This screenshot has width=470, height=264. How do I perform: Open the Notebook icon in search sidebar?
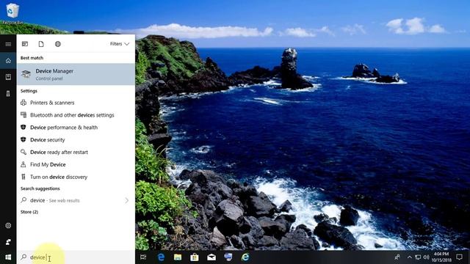coord(8,77)
